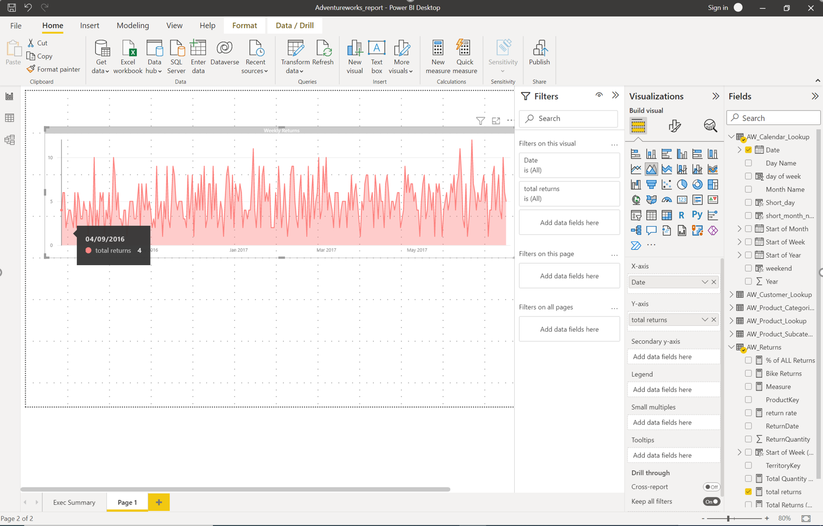Expand the AW_Product_Lookup table
This screenshot has height=526, width=823.
[x=731, y=321]
